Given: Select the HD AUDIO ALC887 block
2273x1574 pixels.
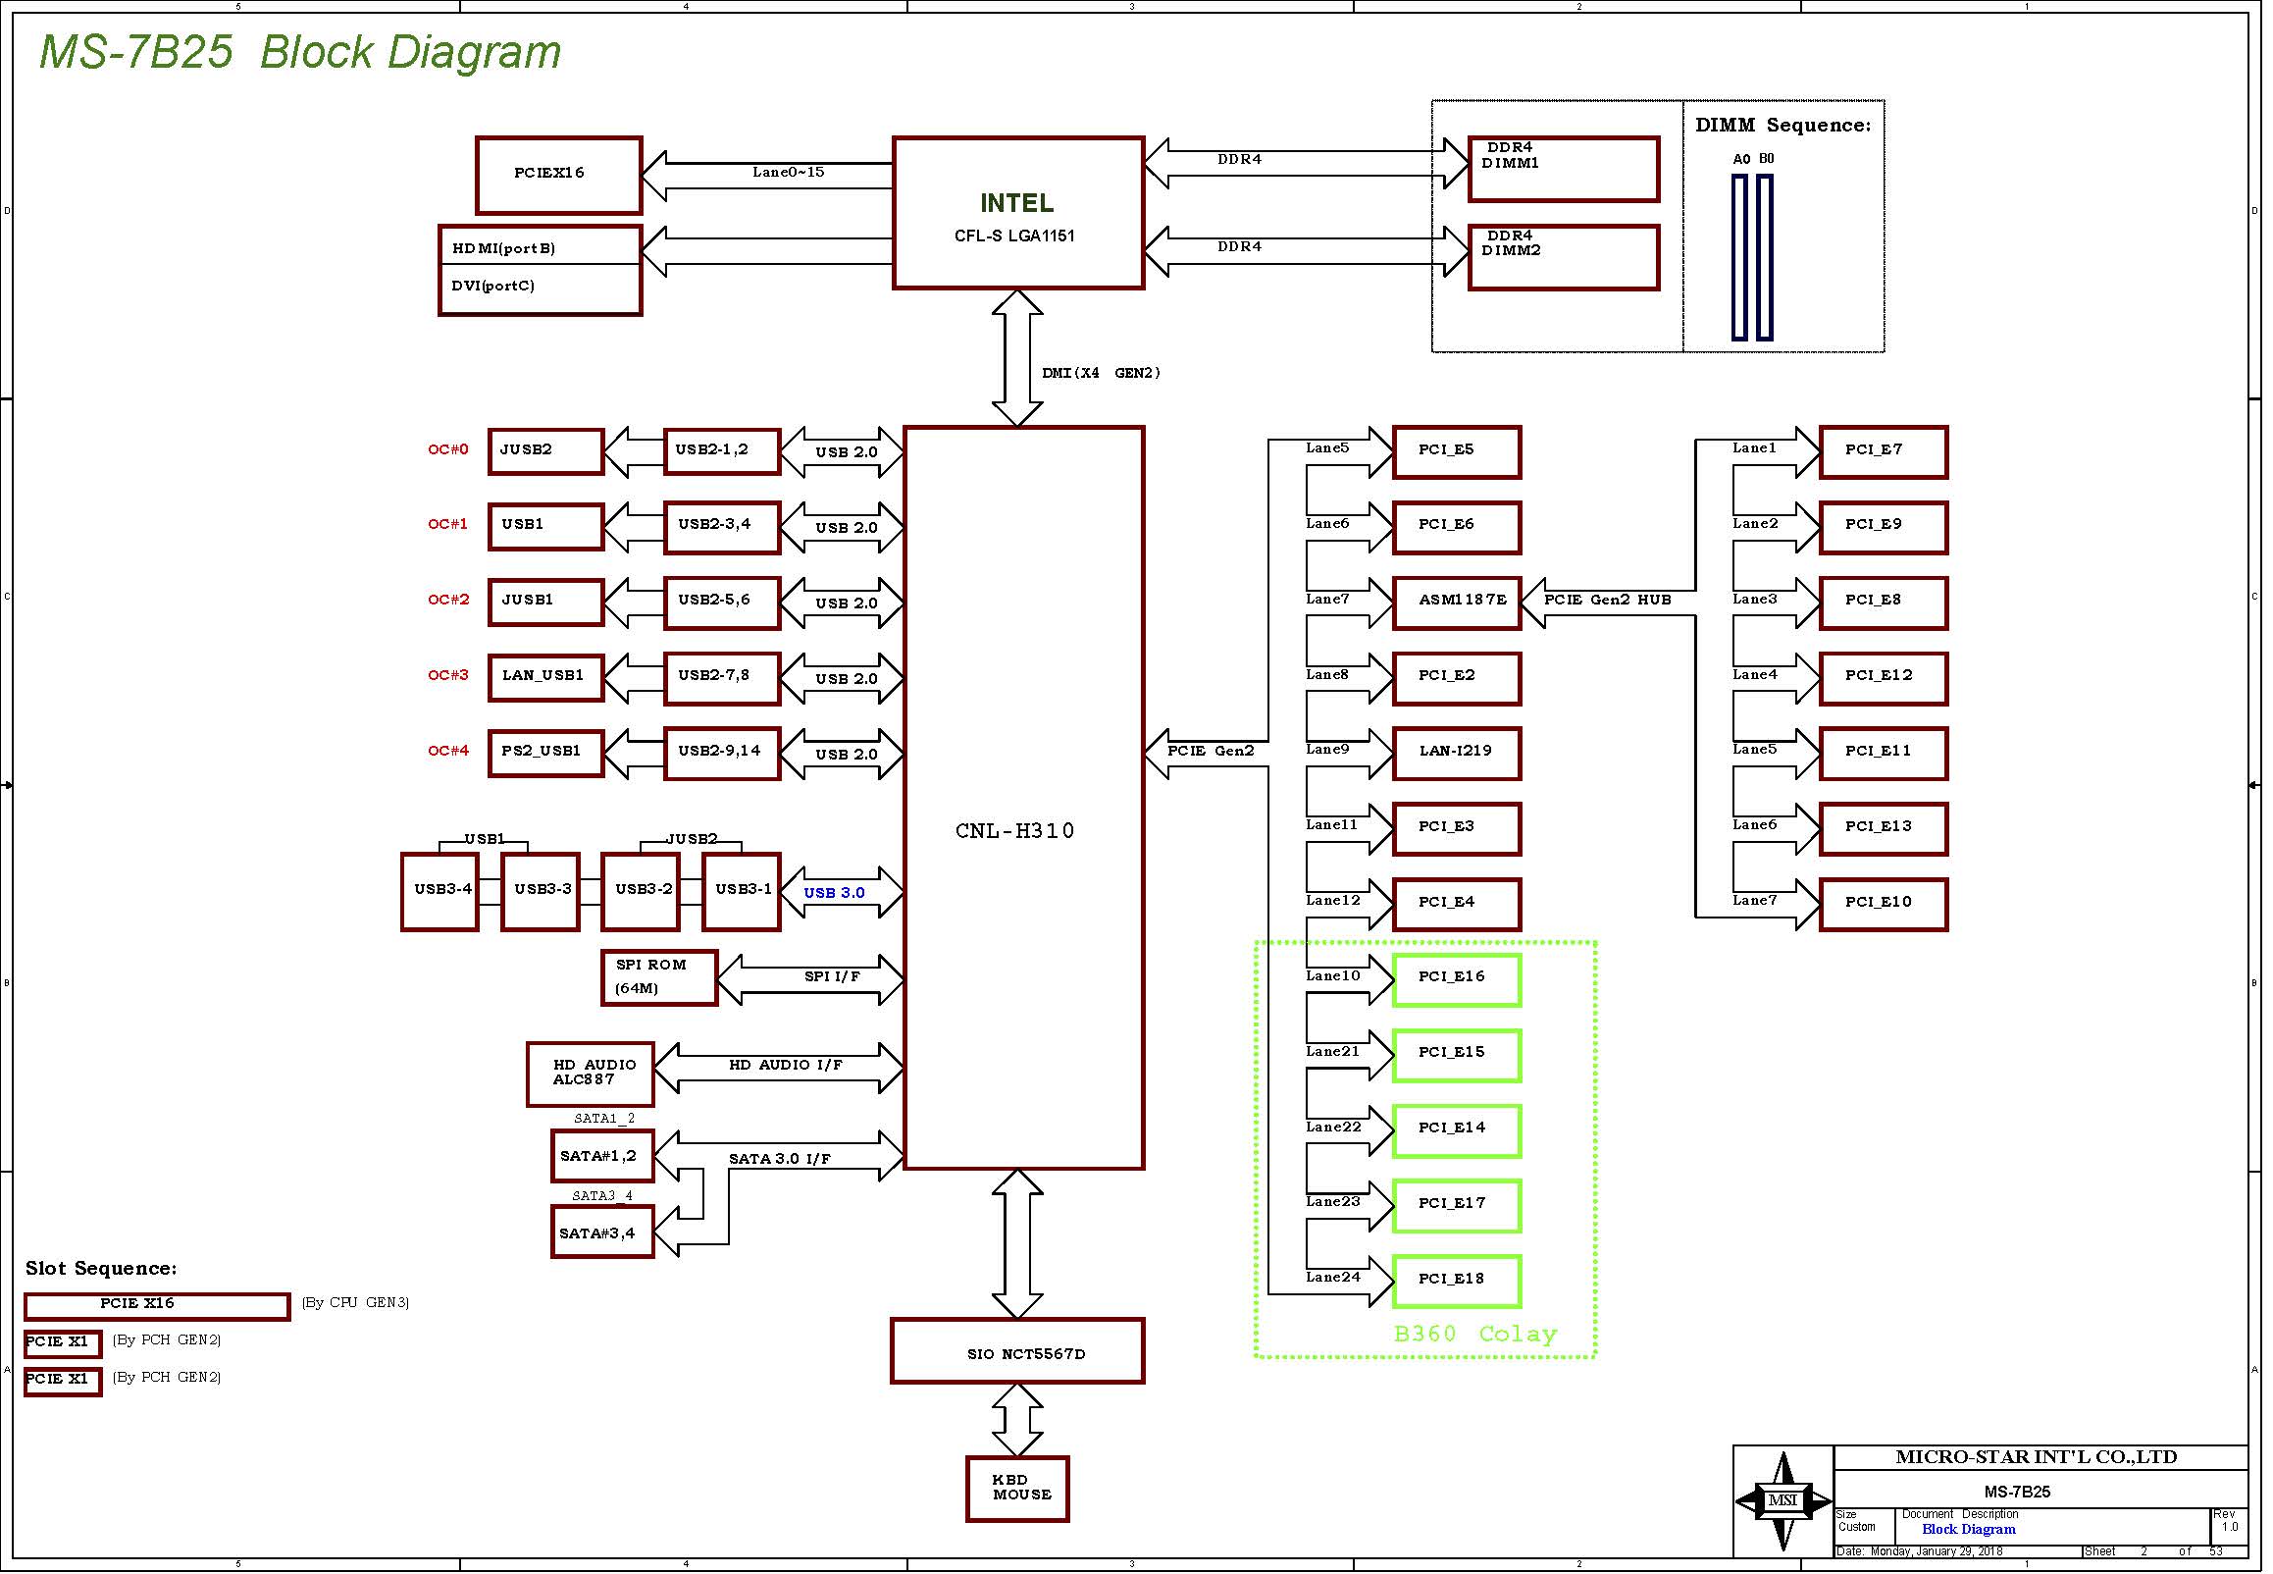Looking at the screenshot, I should [x=590, y=1074].
